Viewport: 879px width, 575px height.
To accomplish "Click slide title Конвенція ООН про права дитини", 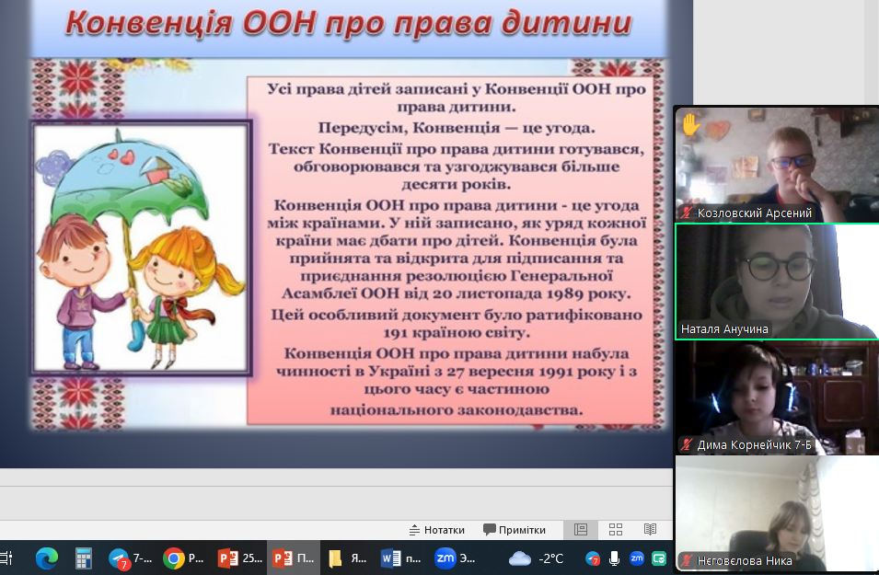I will pyautogui.click(x=348, y=24).
